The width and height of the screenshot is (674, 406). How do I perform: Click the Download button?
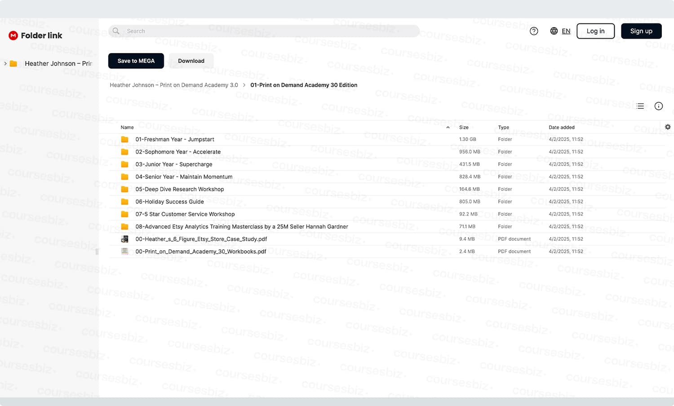tap(191, 61)
